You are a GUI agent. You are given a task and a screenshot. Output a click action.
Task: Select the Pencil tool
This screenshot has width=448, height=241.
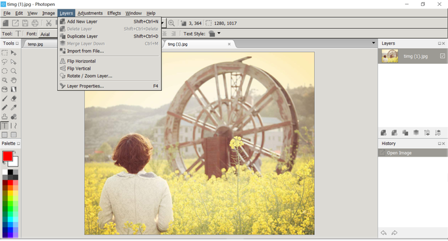click(5, 107)
